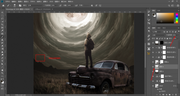Add layer style fx button
The height and width of the screenshot is (96, 180).
point(160,95)
